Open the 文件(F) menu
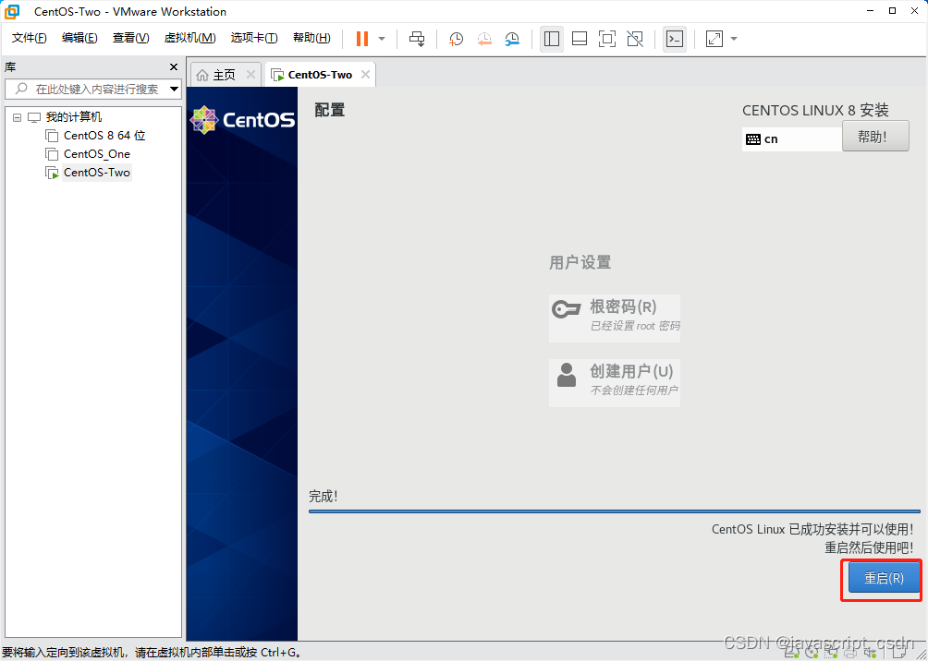This screenshot has width=928, height=661. pos(30,38)
